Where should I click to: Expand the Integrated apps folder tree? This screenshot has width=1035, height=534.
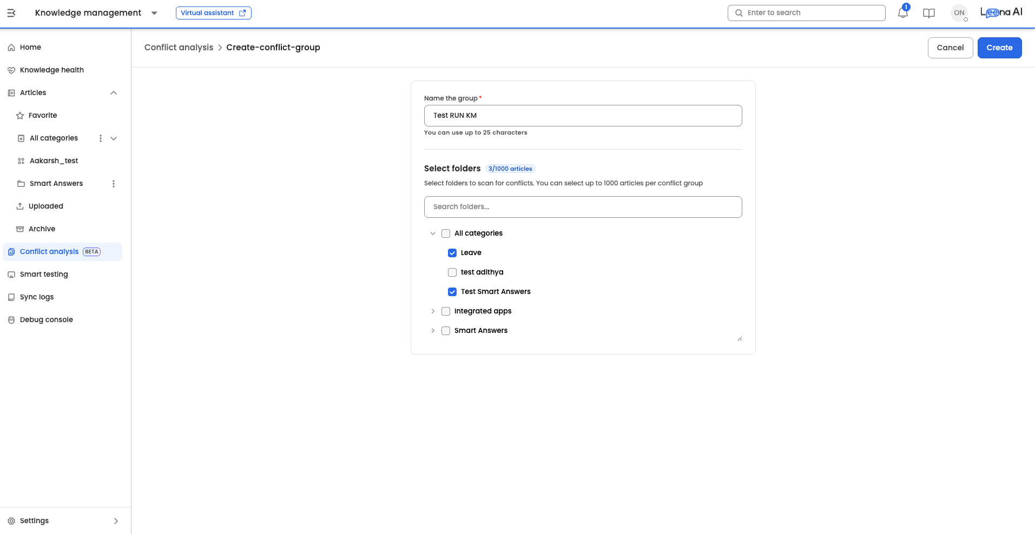coord(433,311)
